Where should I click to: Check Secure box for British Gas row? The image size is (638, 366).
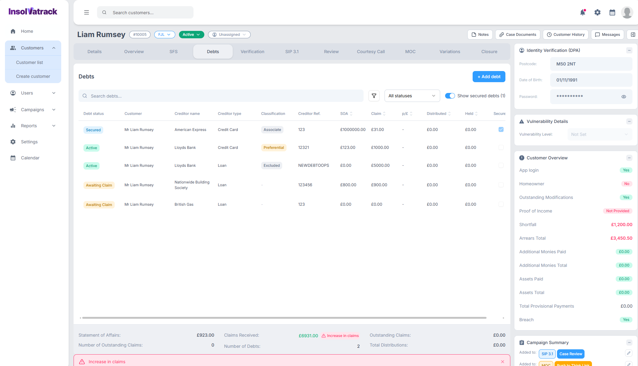pyautogui.click(x=501, y=204)
